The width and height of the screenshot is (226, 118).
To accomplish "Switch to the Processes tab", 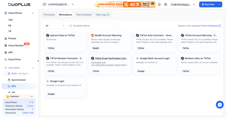I will click(x=49, y=15).
